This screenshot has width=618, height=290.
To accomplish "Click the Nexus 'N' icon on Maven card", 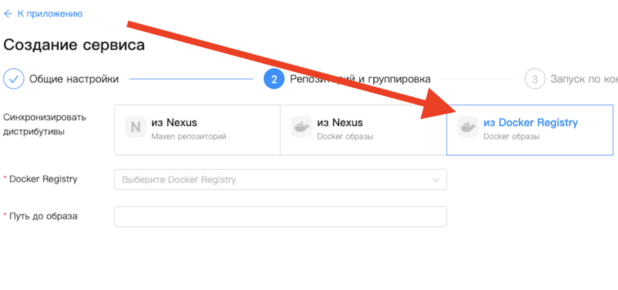I will pos(136,128).
